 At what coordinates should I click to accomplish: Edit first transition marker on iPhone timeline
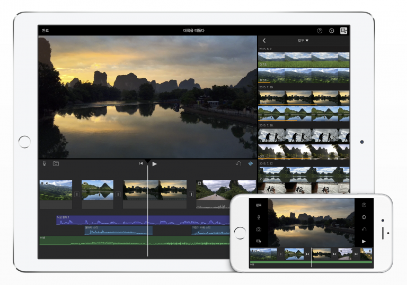coord(280,254)
